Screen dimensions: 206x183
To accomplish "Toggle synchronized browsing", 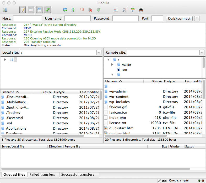I will click(x=133, y=10).
